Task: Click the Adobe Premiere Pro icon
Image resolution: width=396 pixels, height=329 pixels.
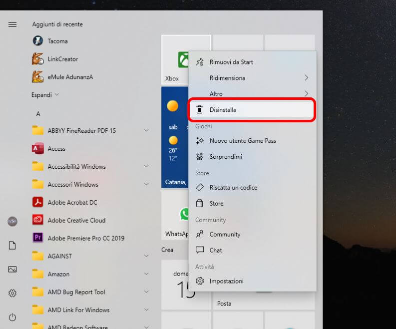Action: (38, 238)
